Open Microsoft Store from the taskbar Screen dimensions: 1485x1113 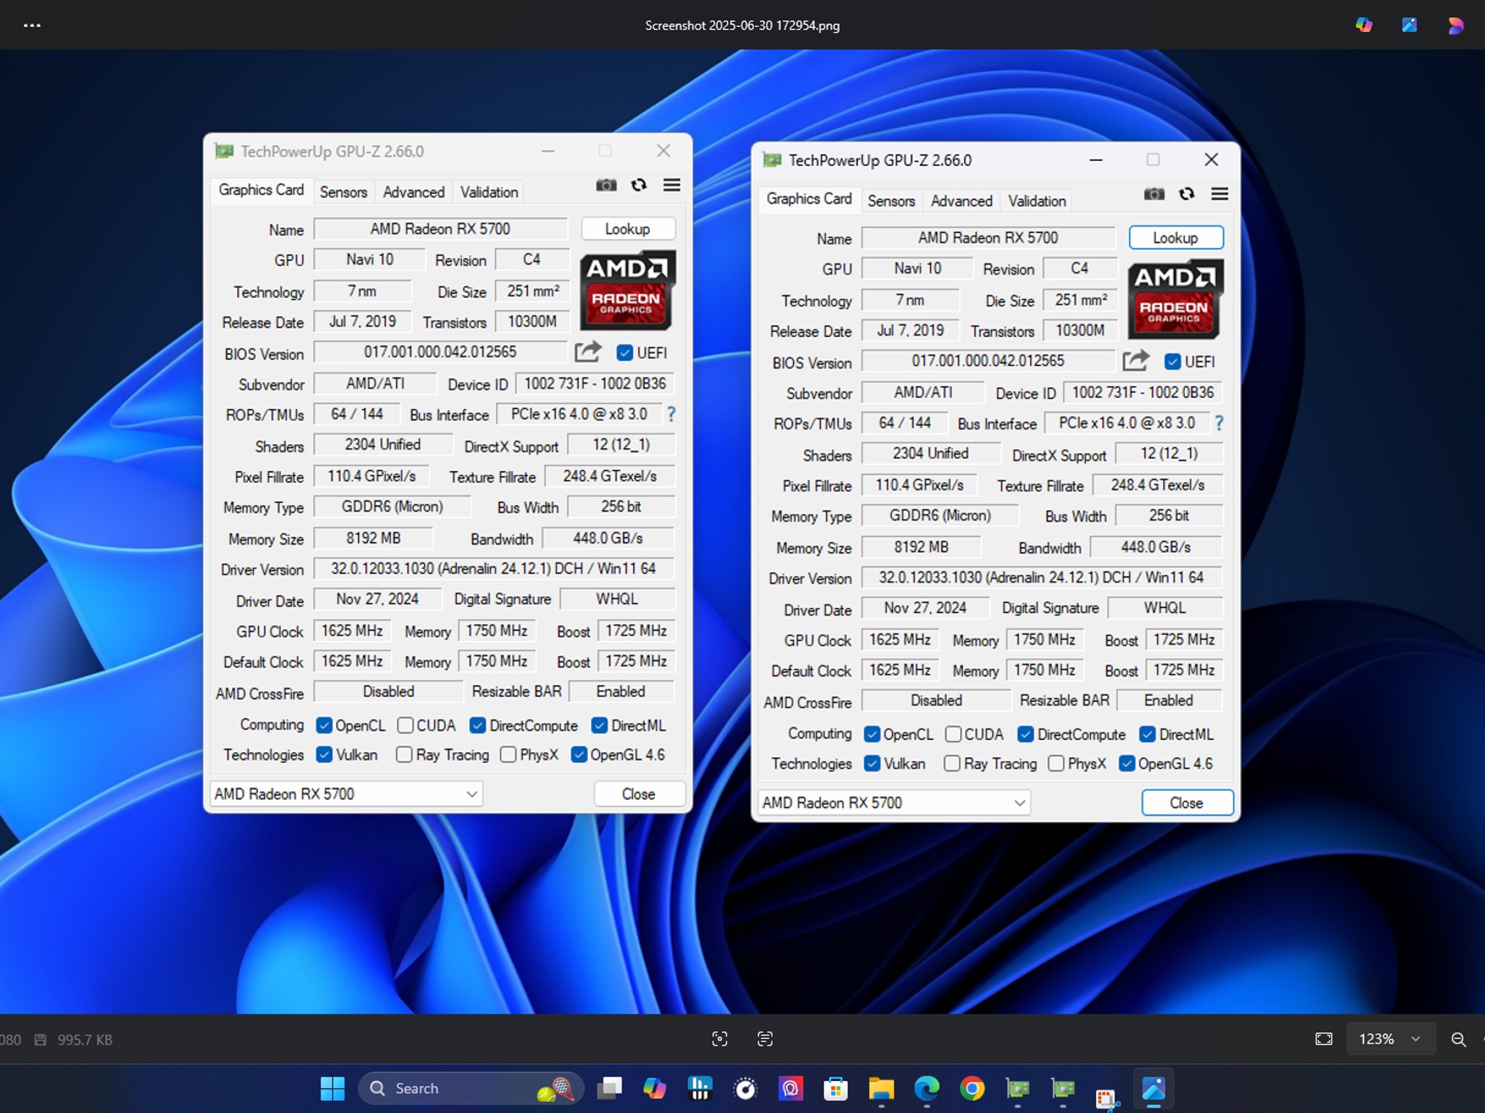[836, 1088]
